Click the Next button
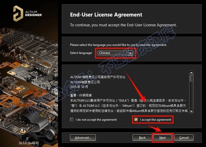Screen dimensions: 206x147 [x=162, y=138]
